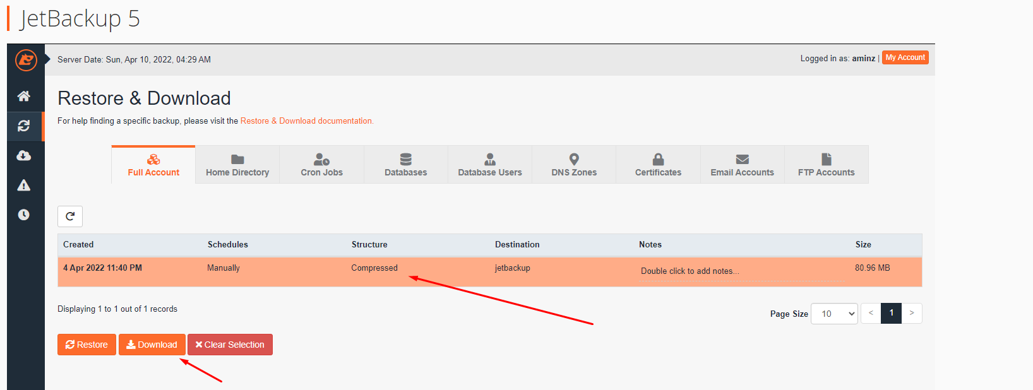Click the My Account button
The image size is (1033, 390).
(x=905, y=57)
